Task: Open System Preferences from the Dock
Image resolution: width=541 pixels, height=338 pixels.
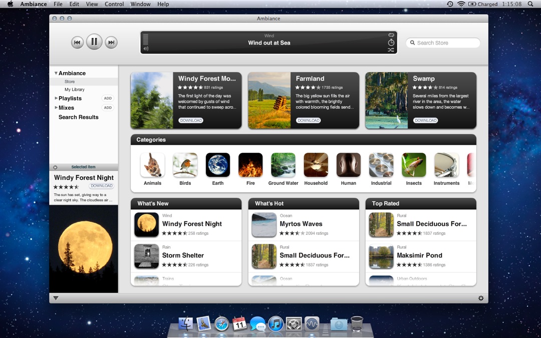Action: pos(294,324)
